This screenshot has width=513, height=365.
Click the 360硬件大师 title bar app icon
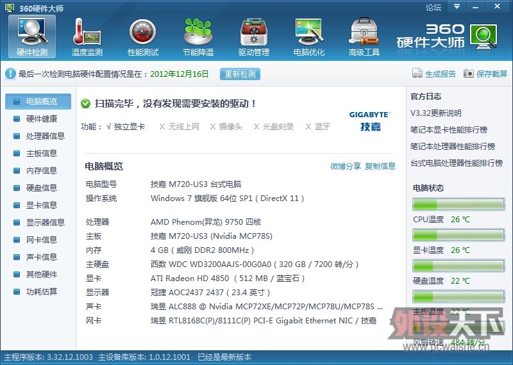tap(10, 8)
